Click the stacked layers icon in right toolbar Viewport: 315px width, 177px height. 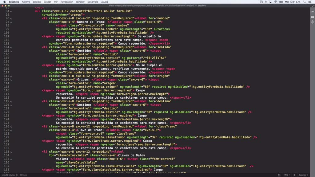(x=313, y=22)
